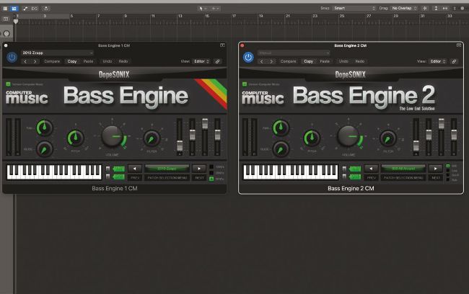
Task: Click the Glide knob in Bass Engine 1
Action: click(x=44, y=149)
